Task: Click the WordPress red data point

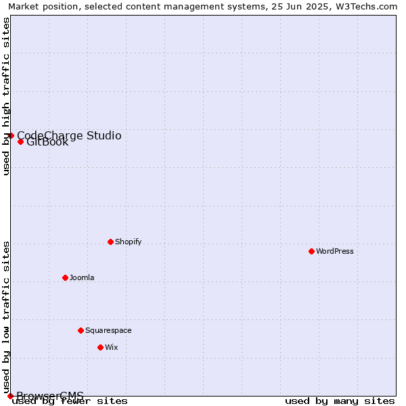Action: point(311,251)
